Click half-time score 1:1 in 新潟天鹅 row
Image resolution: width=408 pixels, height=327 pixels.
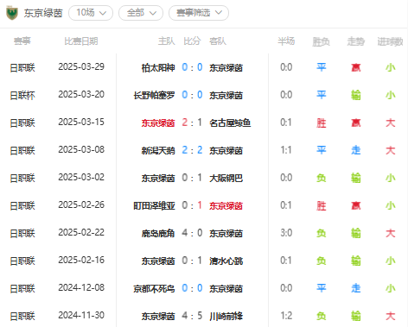(x=286, y=150)
